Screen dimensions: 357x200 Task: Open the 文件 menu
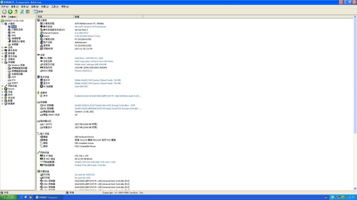(4, 7)
